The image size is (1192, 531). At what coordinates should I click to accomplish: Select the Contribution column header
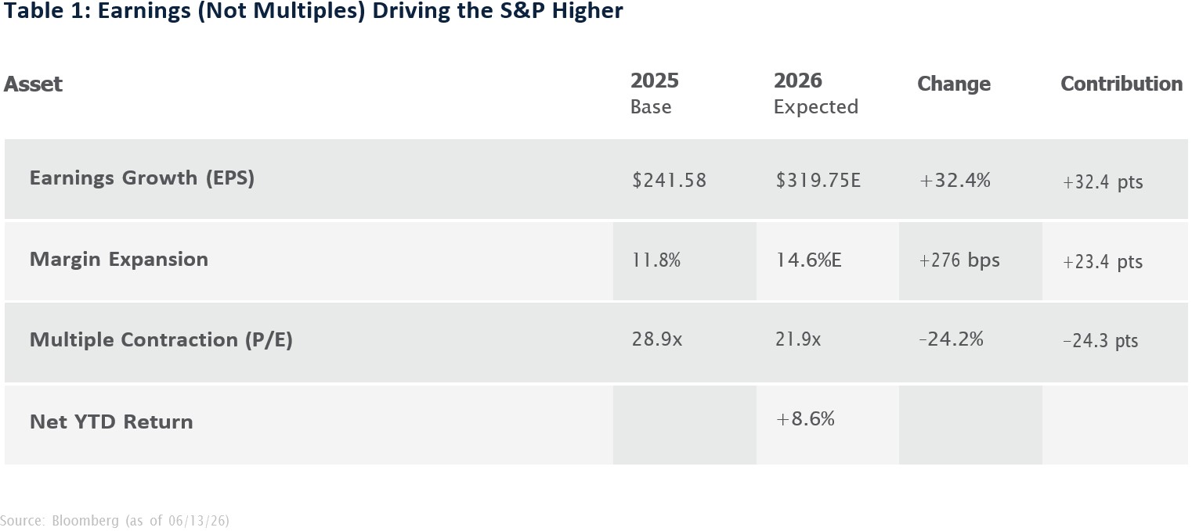[x=1122, y=84]
